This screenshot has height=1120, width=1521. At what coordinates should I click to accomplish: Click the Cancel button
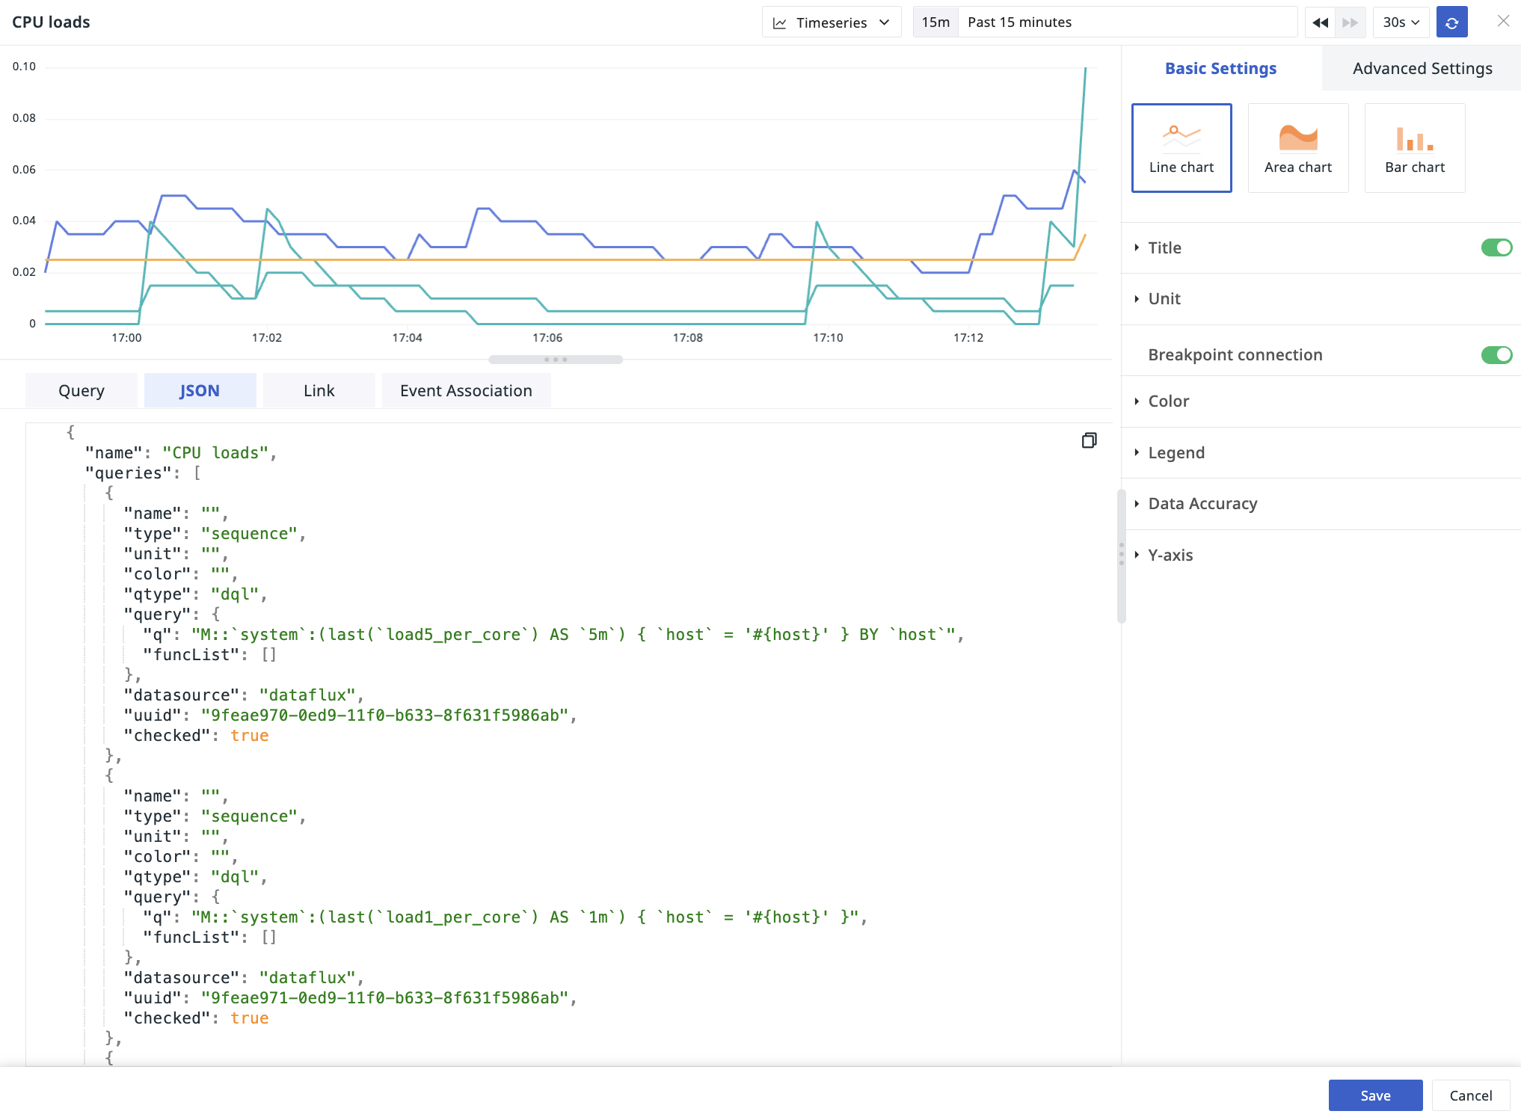1470,1095
